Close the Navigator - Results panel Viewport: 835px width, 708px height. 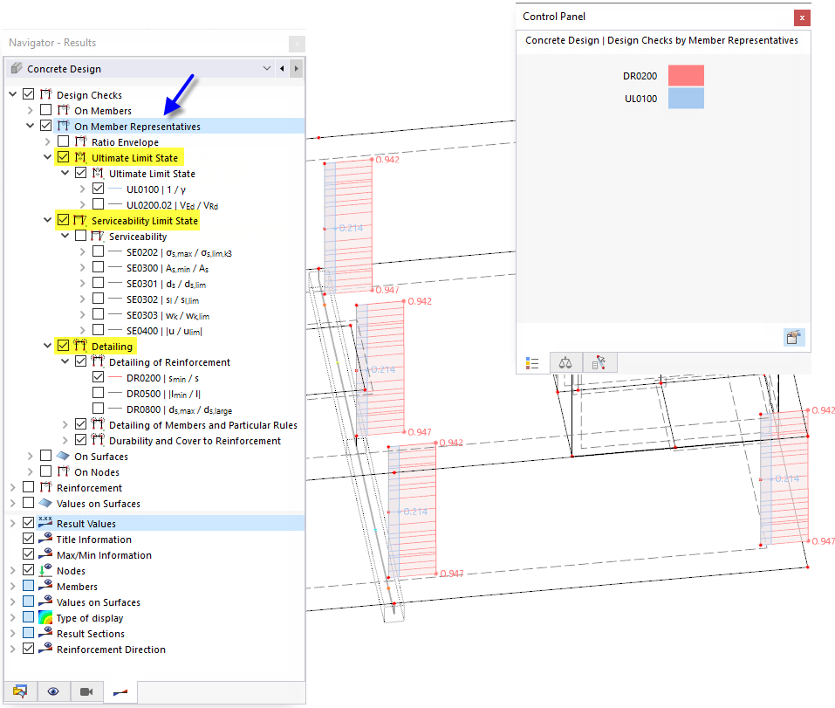[x=298, y=43]
